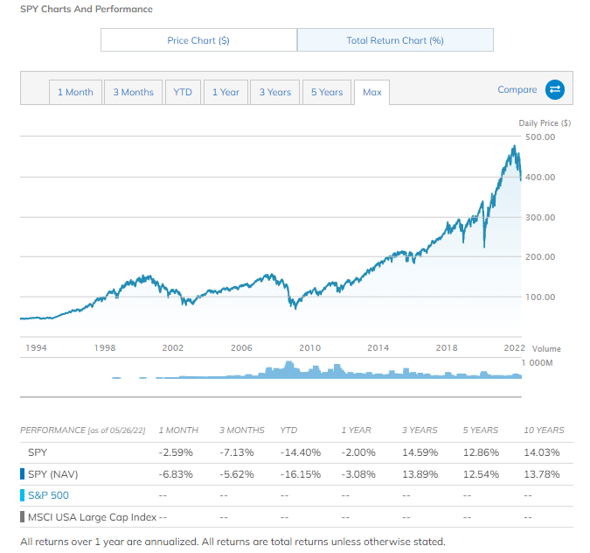Select the YTD range tab
Viewport: 590px width, 553px height.
coord(183,92)
